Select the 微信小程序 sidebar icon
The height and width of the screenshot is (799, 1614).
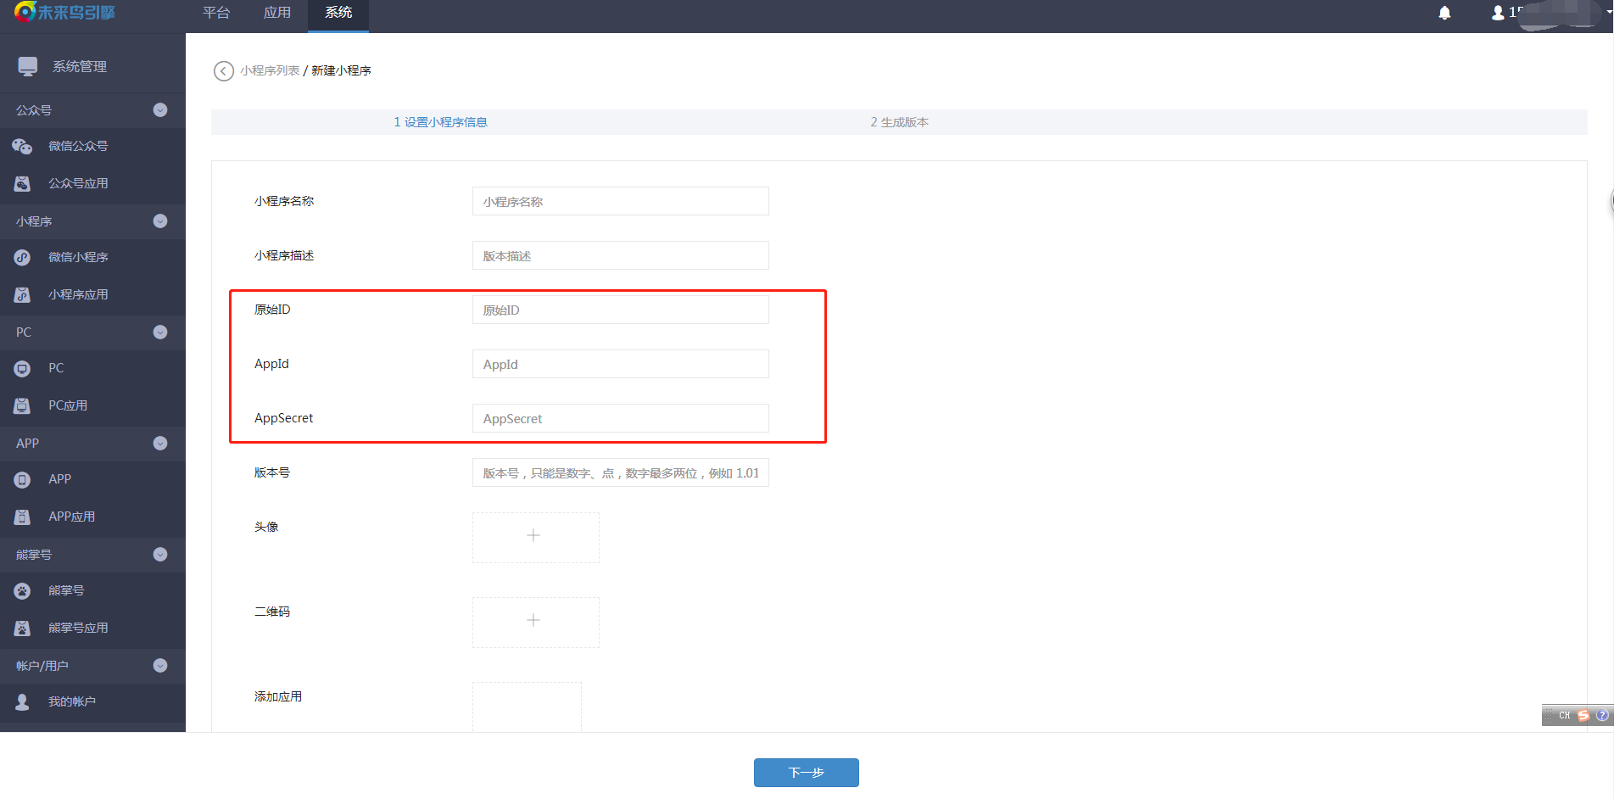(22, 258)
